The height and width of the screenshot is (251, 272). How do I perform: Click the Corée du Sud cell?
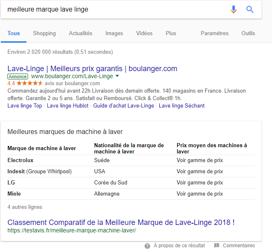tap(111, 183)
